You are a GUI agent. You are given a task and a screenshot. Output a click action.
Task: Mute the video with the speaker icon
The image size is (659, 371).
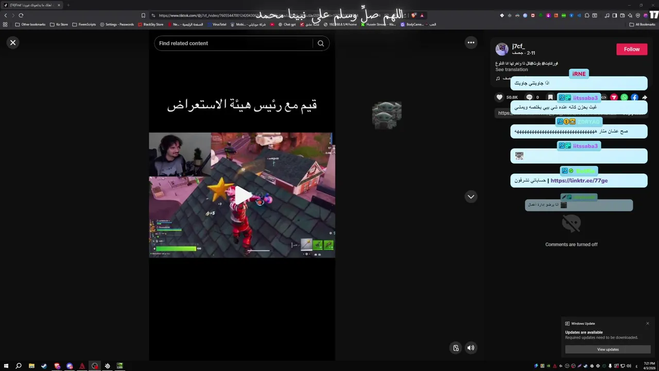pos(471,348)
